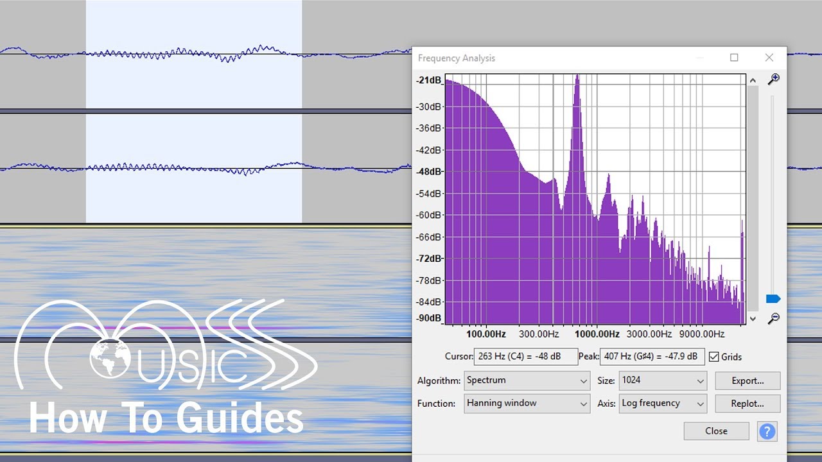Click the highlighted selection in the upper waveform

(194, 55)
